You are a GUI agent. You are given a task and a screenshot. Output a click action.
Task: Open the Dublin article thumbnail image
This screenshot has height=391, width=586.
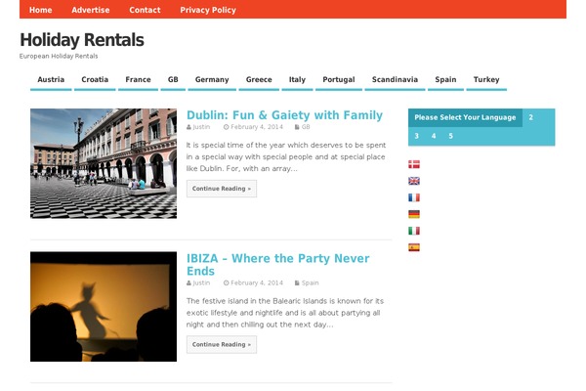(104, 163)
